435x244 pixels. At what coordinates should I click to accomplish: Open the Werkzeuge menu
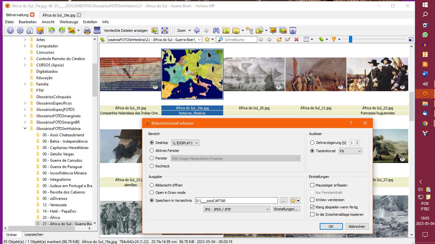coord(68,22)
